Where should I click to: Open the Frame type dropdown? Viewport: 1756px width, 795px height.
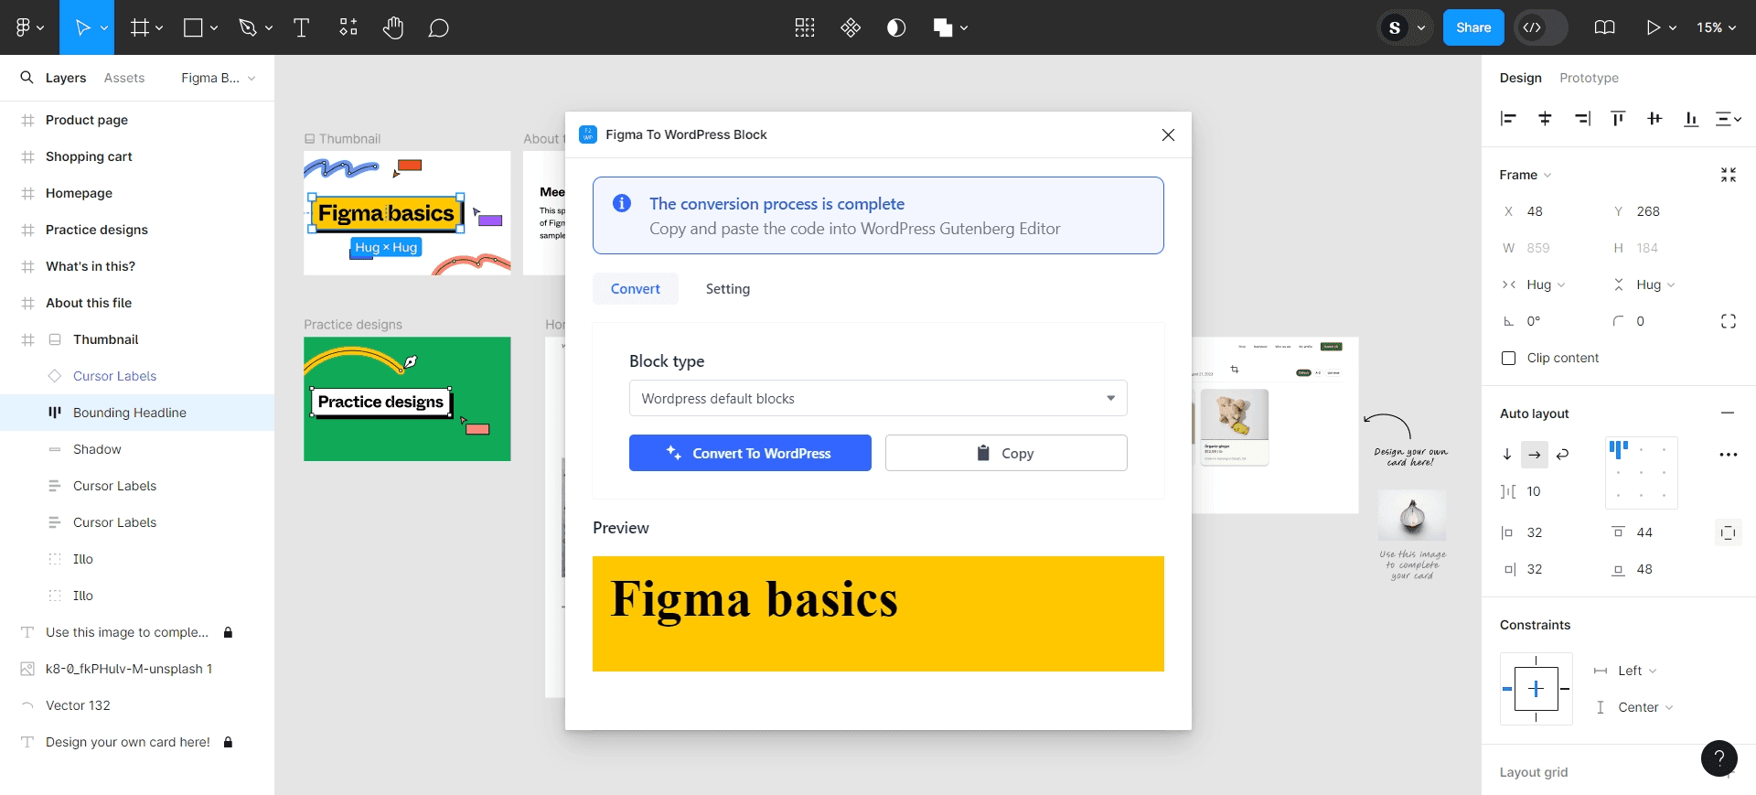coord(1526,175)
